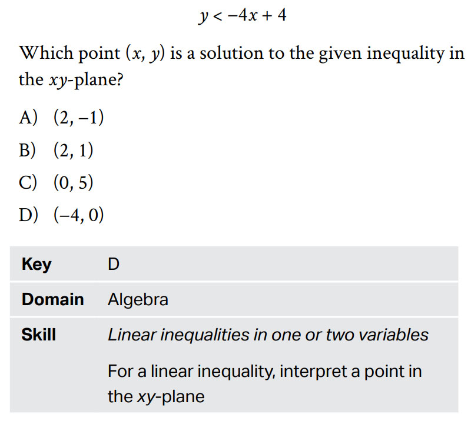Viewport: 471px width, 421px height.
Task: Click the bold "Skill" row label
Action: [x=39, y=335]
